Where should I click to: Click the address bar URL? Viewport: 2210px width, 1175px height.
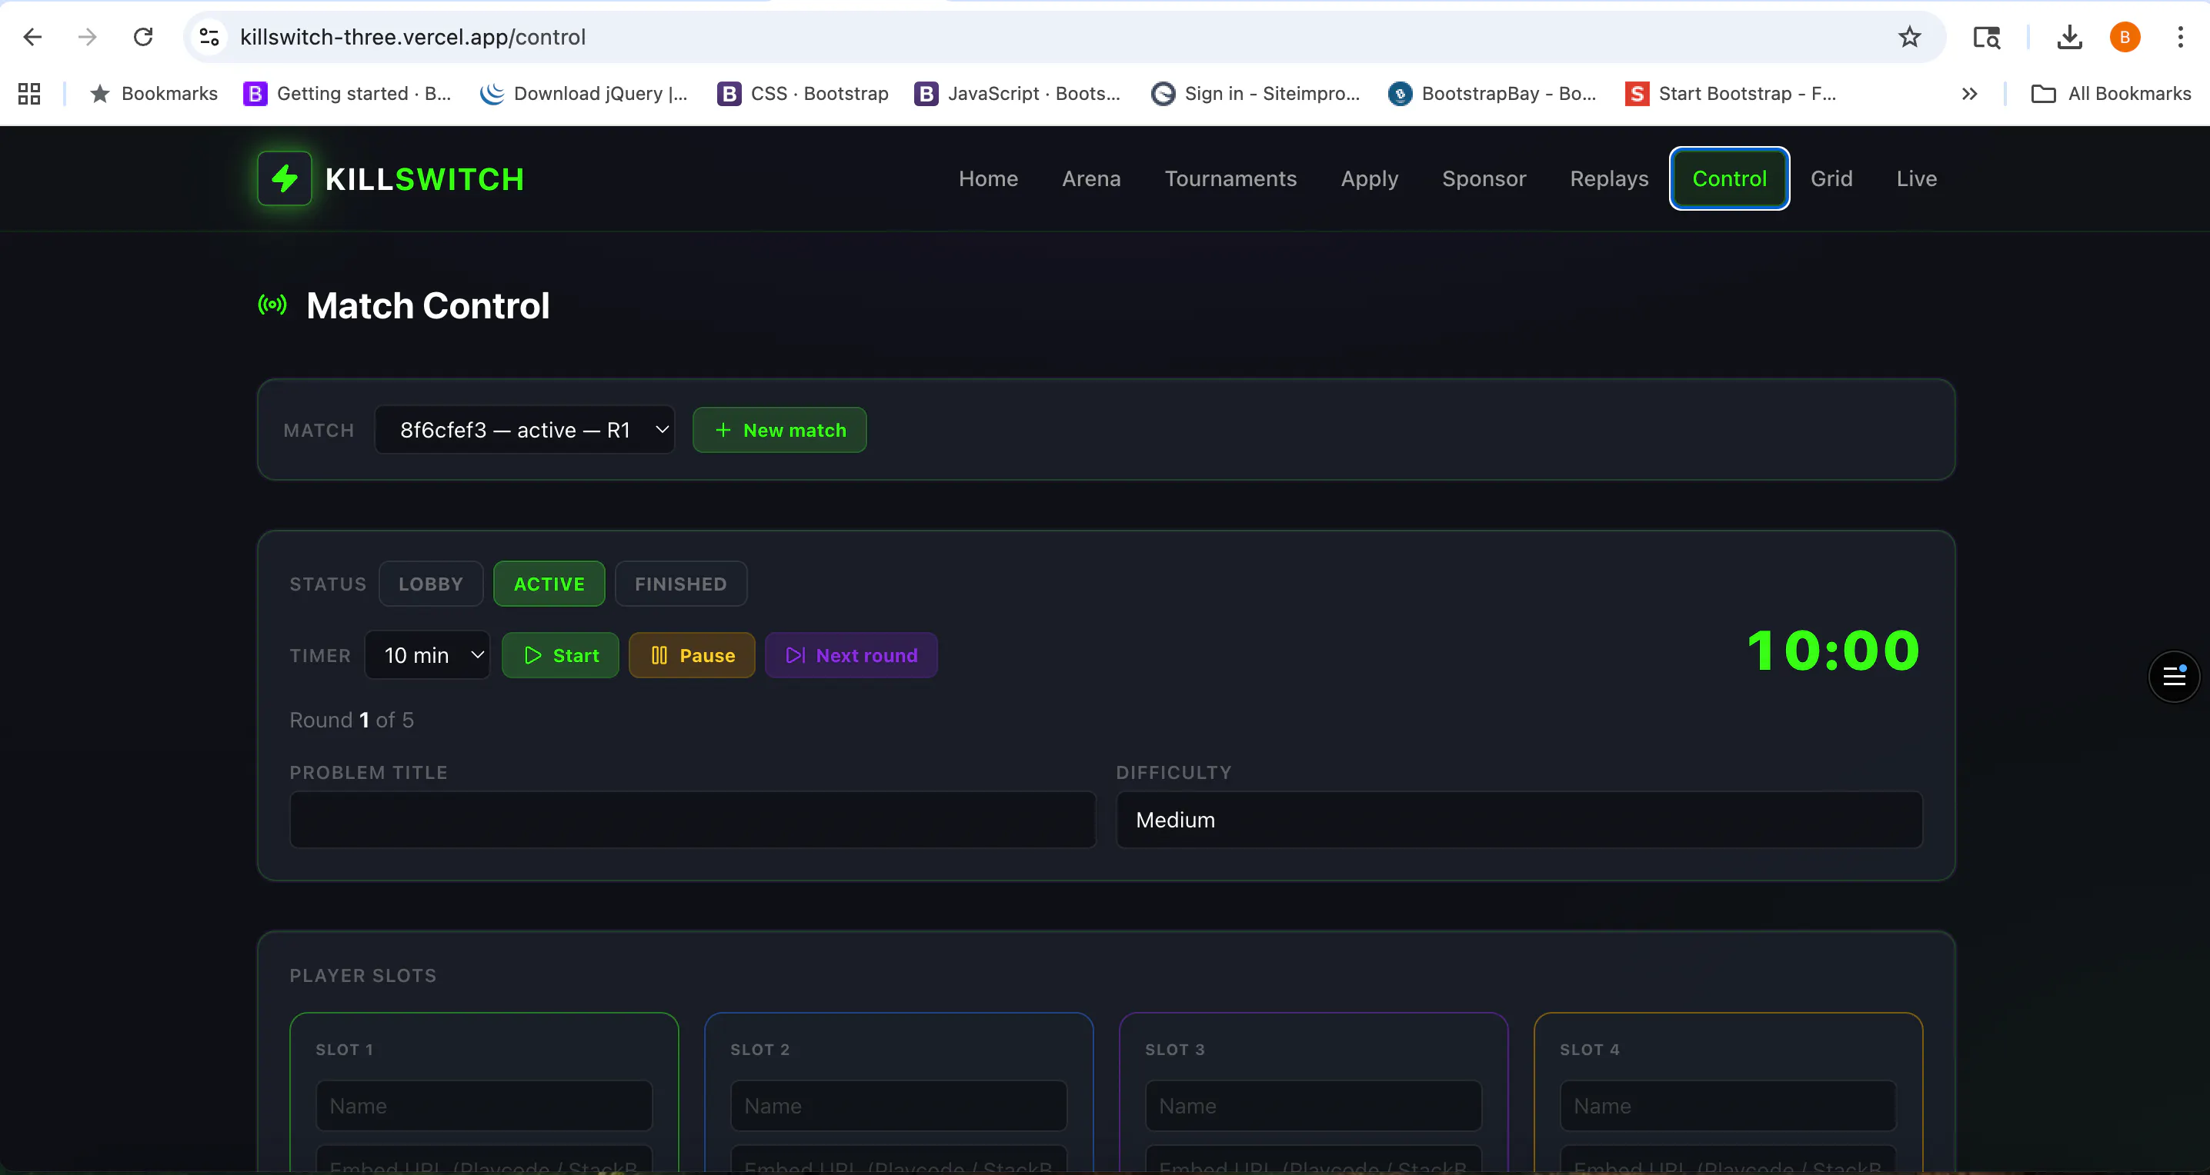[x=412, y=37]
